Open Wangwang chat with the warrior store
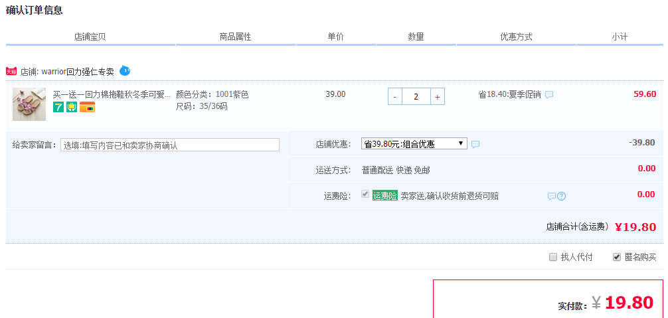 click(125, 70)
